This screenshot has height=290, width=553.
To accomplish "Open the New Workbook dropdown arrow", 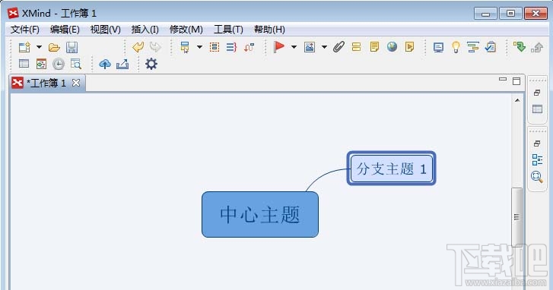I will tap(39, 47).
